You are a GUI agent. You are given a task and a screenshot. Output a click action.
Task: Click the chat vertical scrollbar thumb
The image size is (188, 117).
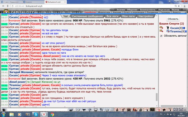tap(157, 97)
